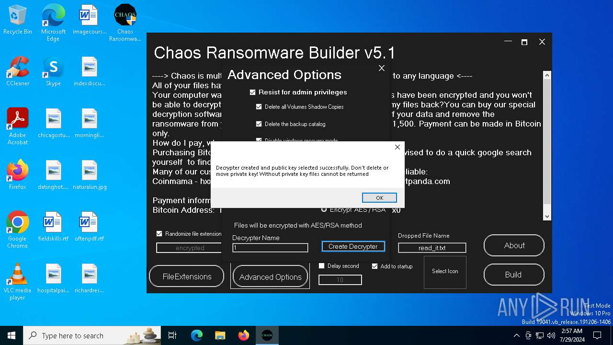Toggle the Add to startup checkbox
This screenshot has height=345, width=613.
375,266
